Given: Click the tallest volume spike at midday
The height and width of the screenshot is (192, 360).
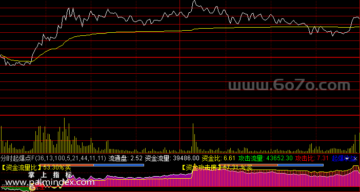Looking at the screenshot, I should tap(193, 138).
